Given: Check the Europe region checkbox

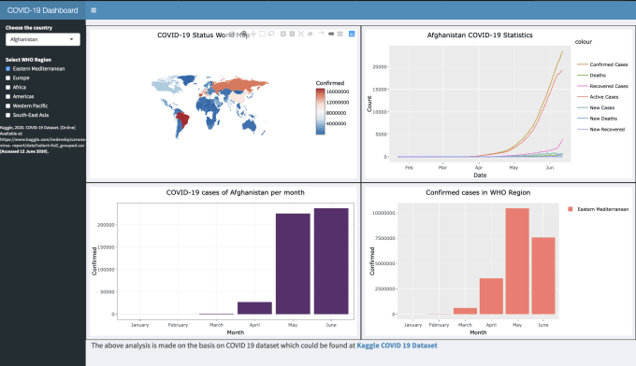Looking at the screenshot, I should 7,78.
